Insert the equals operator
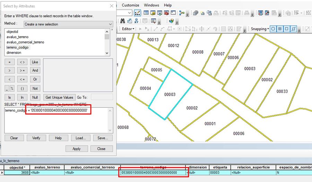The width and height of the screenshot is (312, 182). tap(10, 62)
